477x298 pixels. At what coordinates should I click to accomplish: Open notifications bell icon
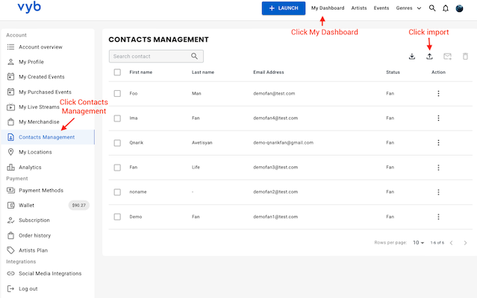pyautogui.click(x=446, y=8)
